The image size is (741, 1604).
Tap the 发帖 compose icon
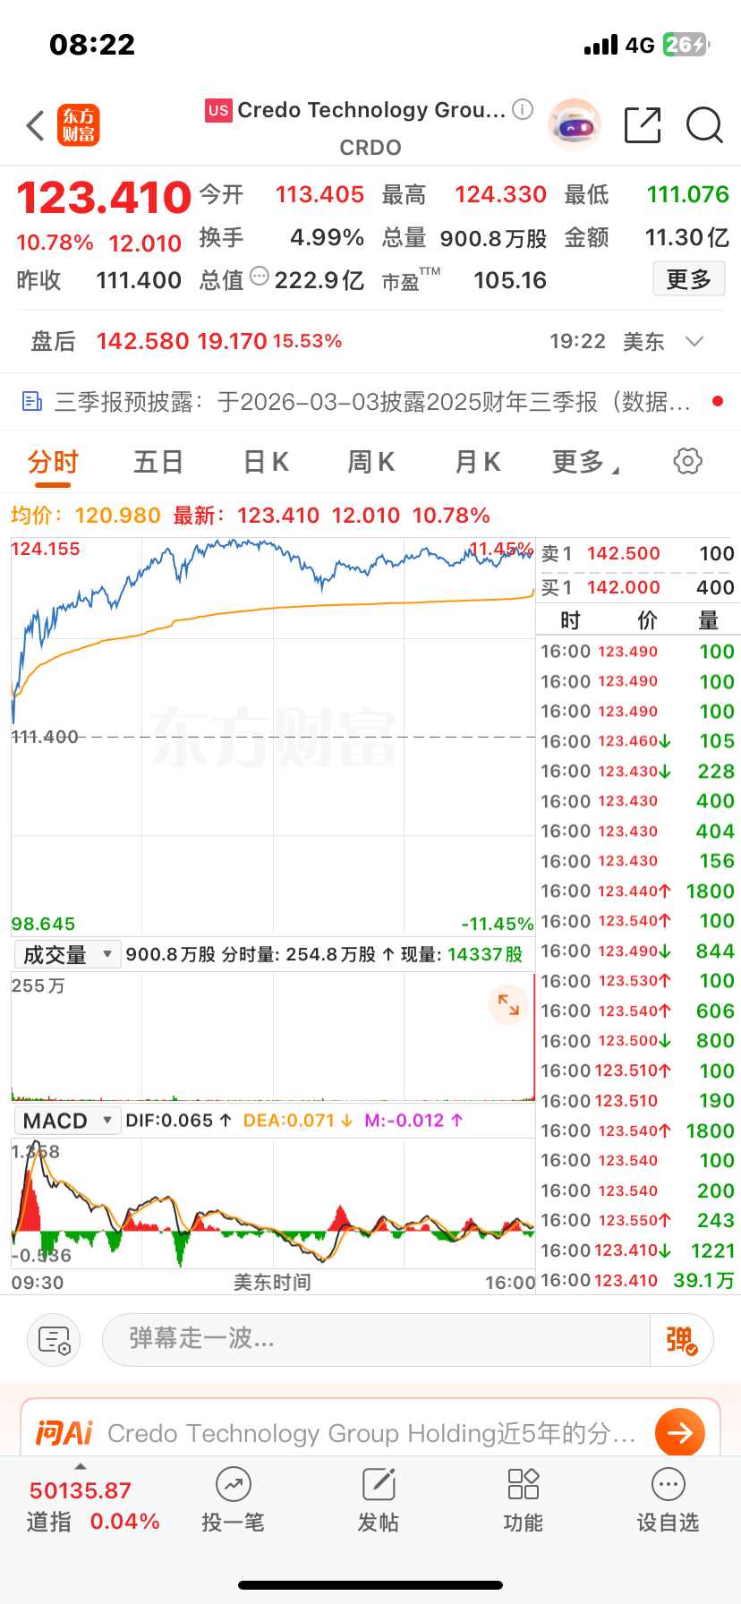(x=379, y=1484)
